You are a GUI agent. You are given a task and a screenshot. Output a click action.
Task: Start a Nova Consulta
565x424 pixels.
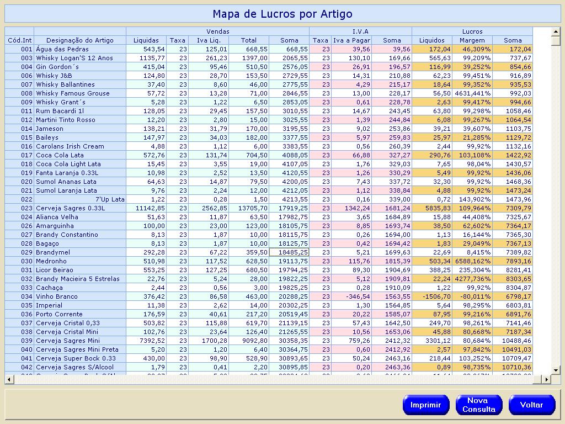tap(478, 405)
